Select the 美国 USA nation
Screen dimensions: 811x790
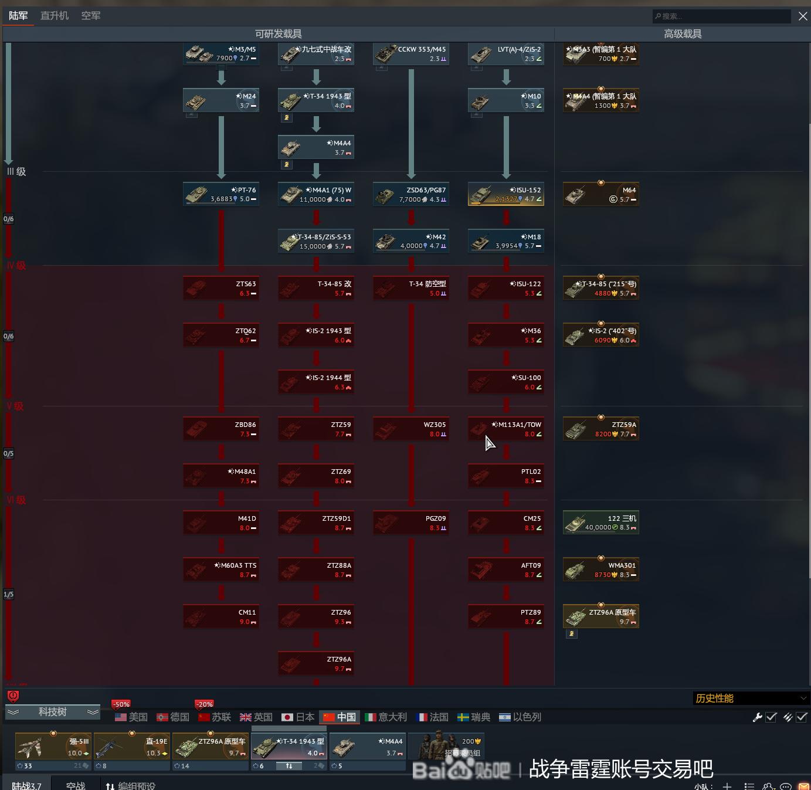131,717
